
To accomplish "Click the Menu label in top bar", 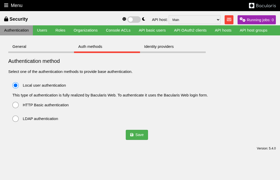I will pos(17,5).
